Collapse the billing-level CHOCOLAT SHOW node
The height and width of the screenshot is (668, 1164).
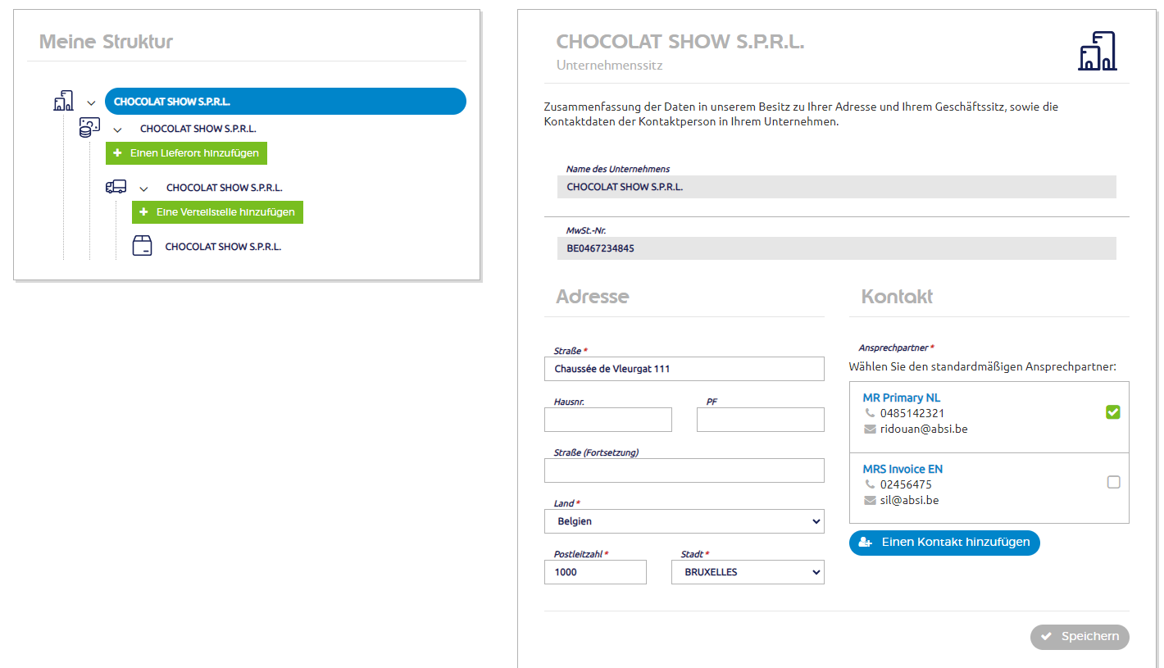point(117,130)
